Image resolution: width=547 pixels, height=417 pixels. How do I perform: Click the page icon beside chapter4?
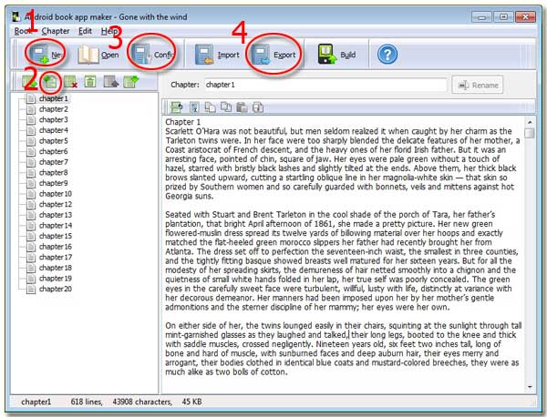[x=31, y=130]
